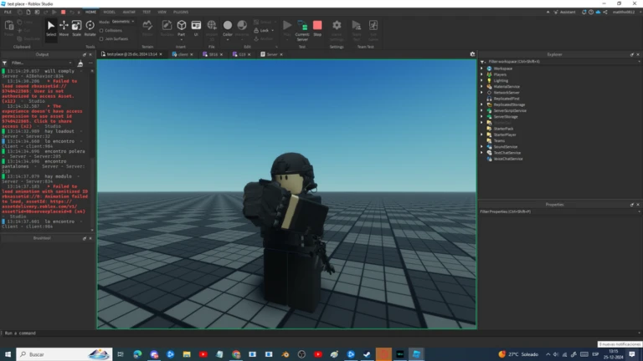The width and height of the screenshot is (643, 361).
Task: Open the HOME ribbon tab
Action: [x=90, y=12]
